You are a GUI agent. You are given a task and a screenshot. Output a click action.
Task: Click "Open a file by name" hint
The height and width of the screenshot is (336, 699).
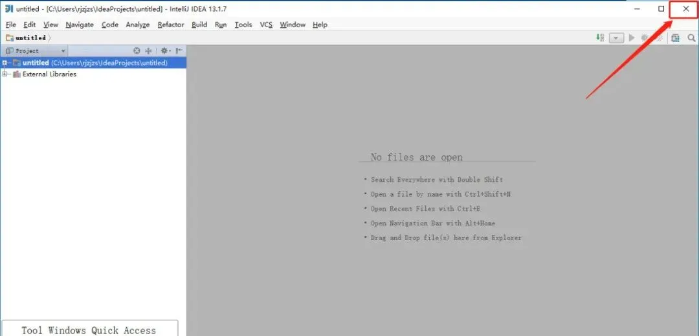[441, 194]
